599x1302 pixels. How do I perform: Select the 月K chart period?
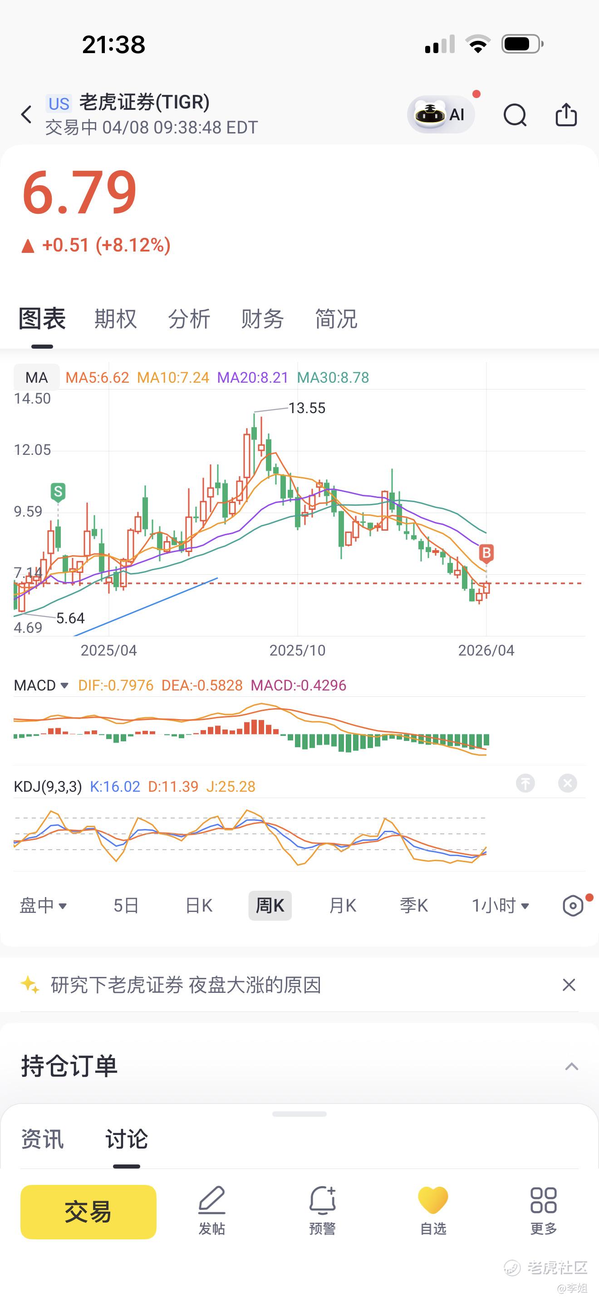tap(343, 905)
